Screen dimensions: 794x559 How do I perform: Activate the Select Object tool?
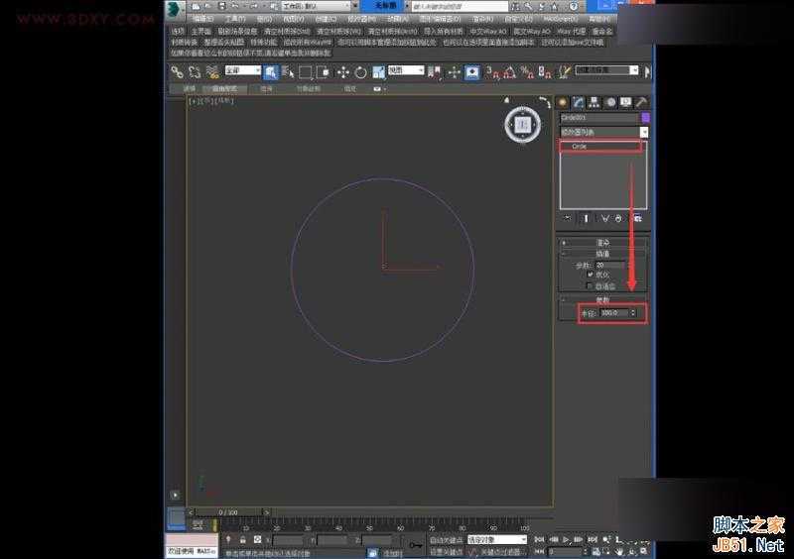point(270,72)
